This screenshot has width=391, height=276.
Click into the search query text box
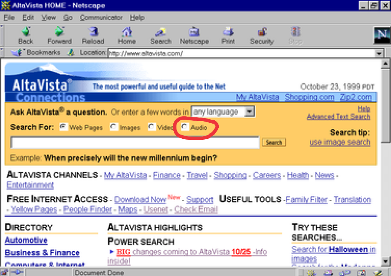click(x=135, y=143)
